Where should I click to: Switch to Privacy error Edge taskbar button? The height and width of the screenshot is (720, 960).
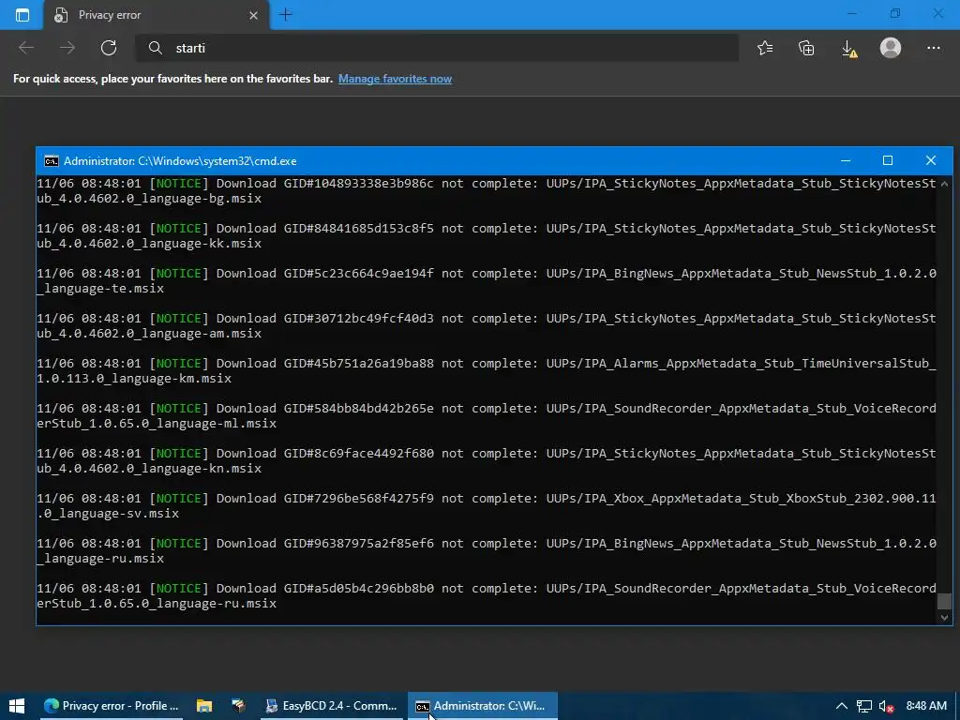pyautogui.click(x=112, y=706)
